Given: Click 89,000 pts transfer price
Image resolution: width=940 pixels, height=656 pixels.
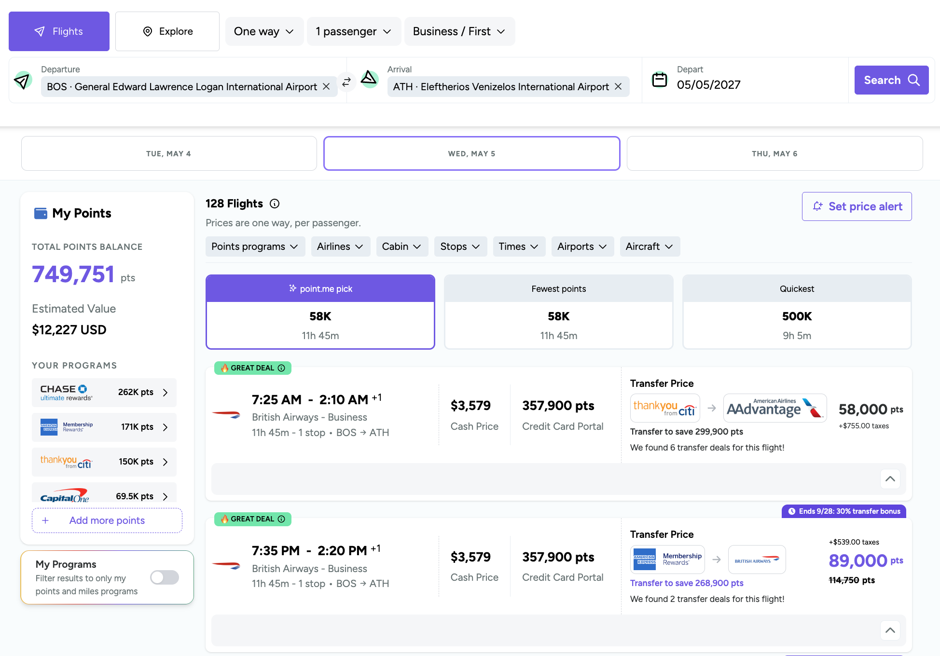Looking at the screenshot, I should click(x=866, y=560).
